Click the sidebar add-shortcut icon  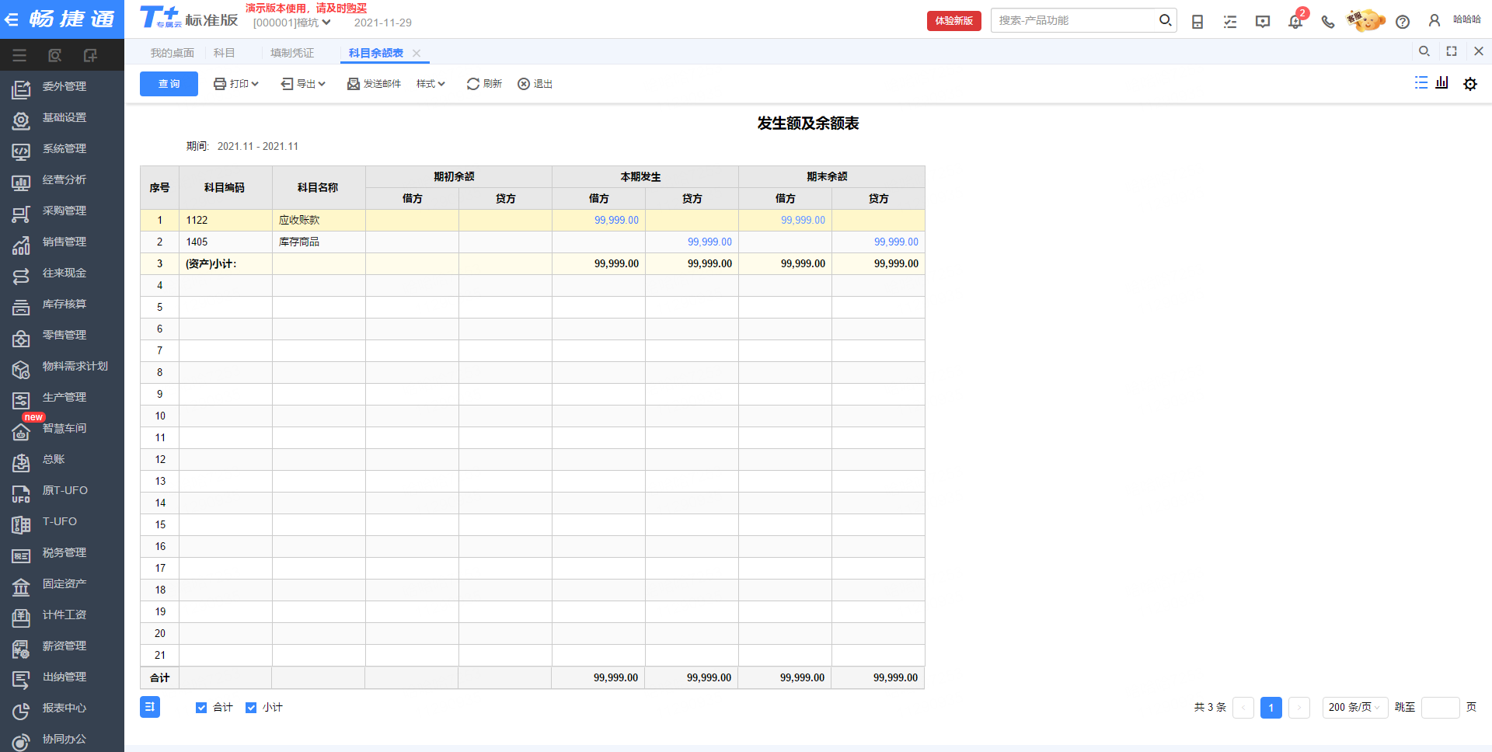coord(90,55)
